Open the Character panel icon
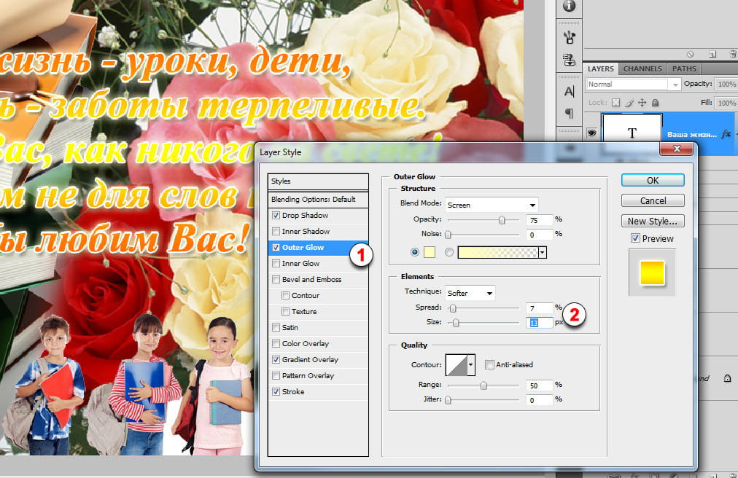 pyautogui.click(x=569, y=93)
